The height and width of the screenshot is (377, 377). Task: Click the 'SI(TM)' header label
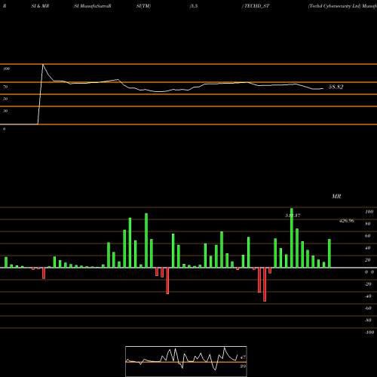(143, 6)
